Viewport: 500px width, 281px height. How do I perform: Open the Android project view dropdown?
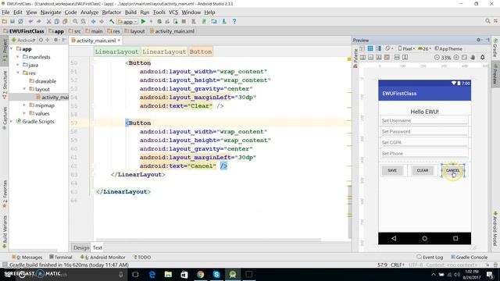(x=23, y=40)
